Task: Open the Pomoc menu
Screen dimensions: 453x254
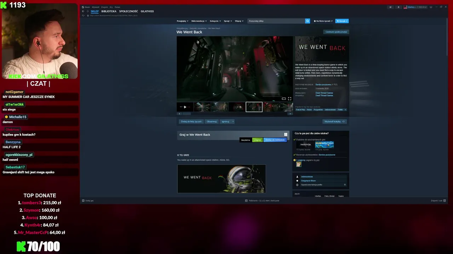Action: click(117, 7)
